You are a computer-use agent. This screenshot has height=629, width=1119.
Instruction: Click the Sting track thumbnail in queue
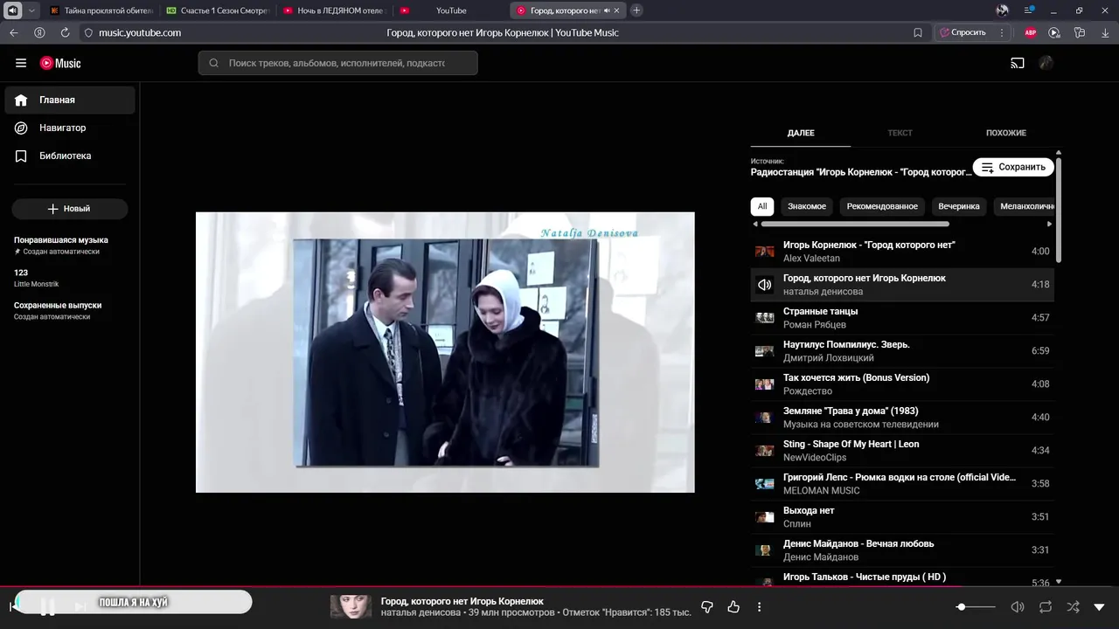click(765, 451)
